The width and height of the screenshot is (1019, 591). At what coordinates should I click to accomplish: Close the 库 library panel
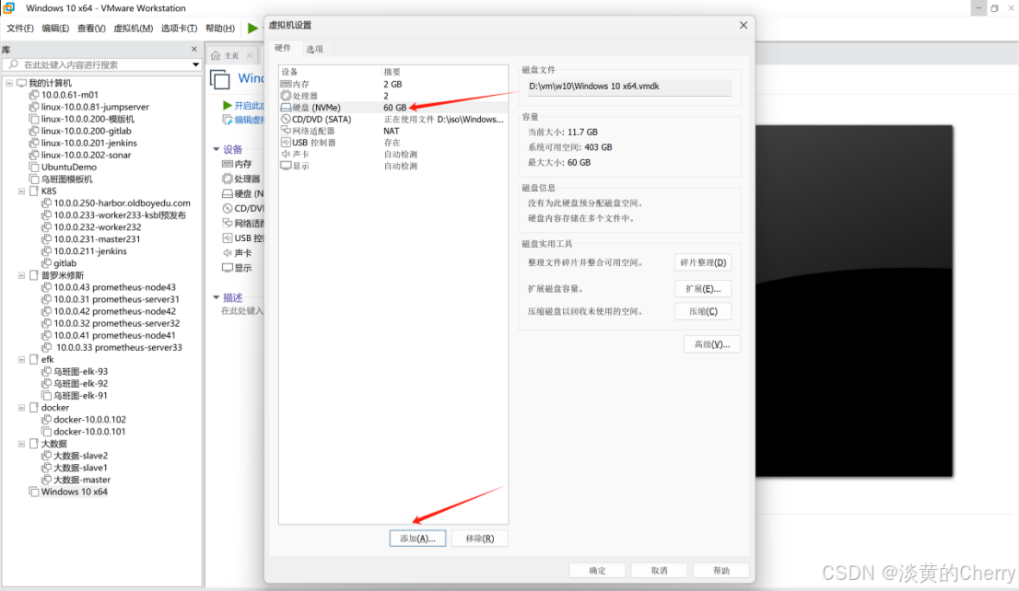[193, 49]
